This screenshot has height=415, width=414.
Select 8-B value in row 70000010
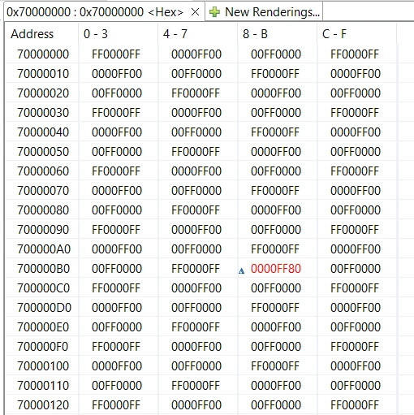pyautogui.click(x=275, y=74)
